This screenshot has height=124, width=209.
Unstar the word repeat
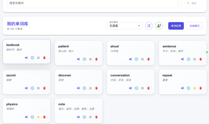tap(194, 88)
